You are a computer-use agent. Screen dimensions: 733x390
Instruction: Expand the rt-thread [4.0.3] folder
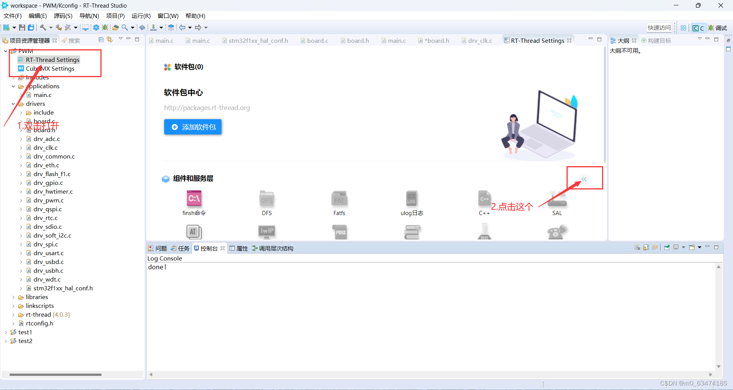[13, 315]
